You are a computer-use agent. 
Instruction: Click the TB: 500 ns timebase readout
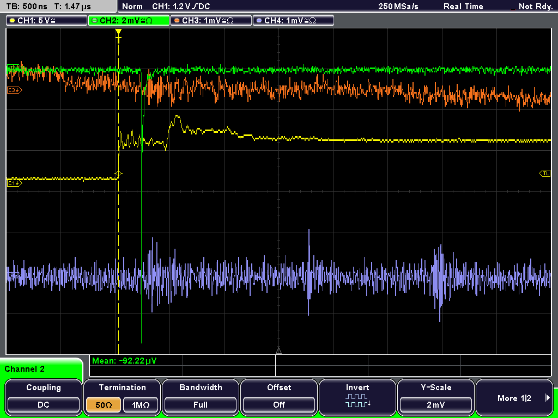pyautogui.click(x=27, y=7)
